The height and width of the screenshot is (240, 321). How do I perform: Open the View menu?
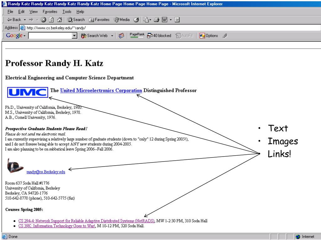coord(33,12)
